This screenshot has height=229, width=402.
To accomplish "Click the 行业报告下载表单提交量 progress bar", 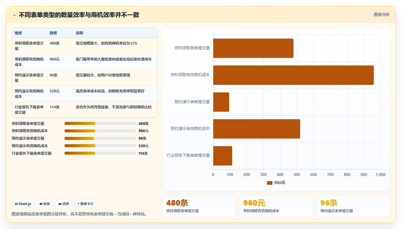I will (x=100, y=153).
